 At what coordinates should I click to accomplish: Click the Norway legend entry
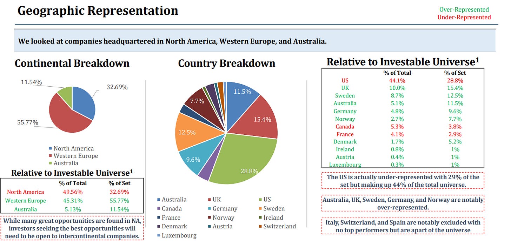221,217
